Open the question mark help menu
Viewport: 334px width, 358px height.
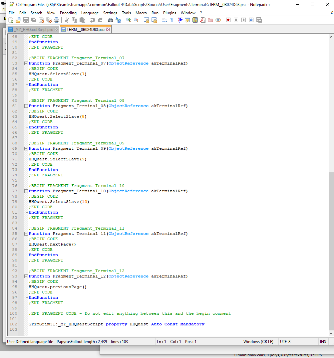(x=201, y=13)
